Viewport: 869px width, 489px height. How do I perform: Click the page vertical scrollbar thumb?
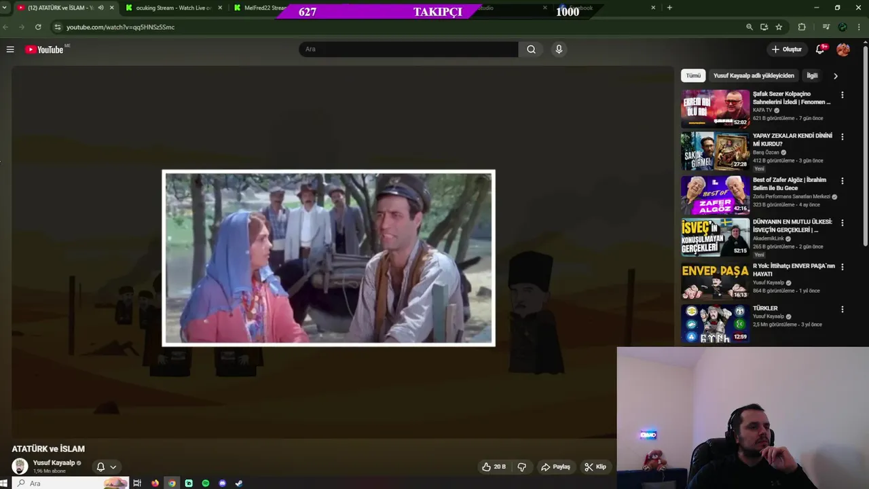(x=865, y=146)
